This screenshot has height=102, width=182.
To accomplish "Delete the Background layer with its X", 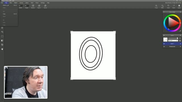I will (180, 46).
